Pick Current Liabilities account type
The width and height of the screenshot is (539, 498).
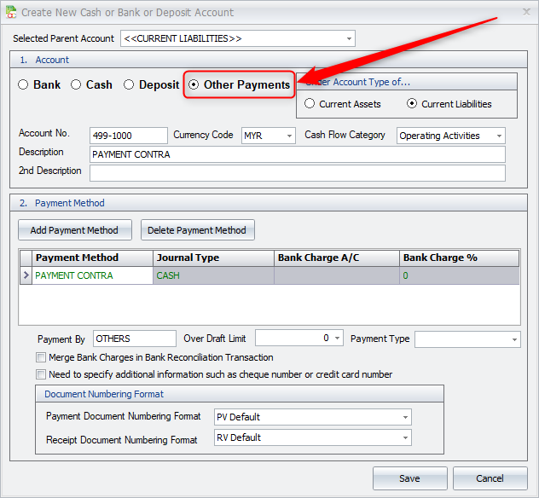[x=412, y=104]
